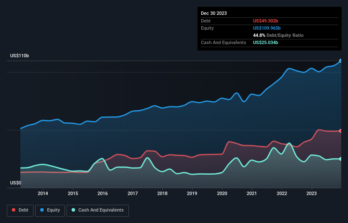Click the US$109.965b equity value

click(x=267, y=28)
